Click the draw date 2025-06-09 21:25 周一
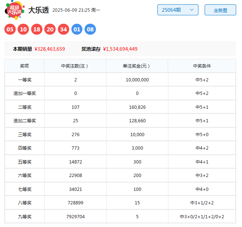 (x=76, y=10)
